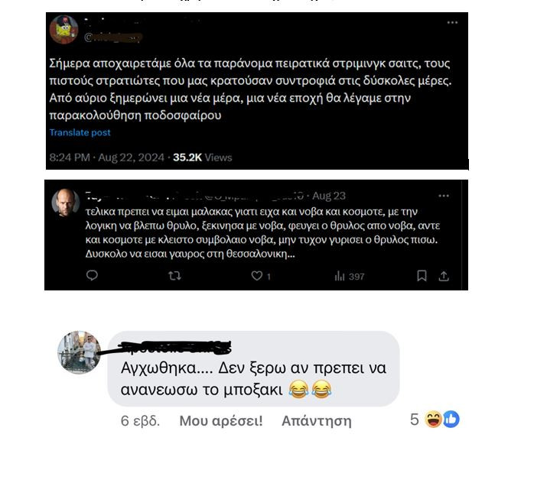Open the reply icon under Aug 23 tweet

tap(92, 275)
